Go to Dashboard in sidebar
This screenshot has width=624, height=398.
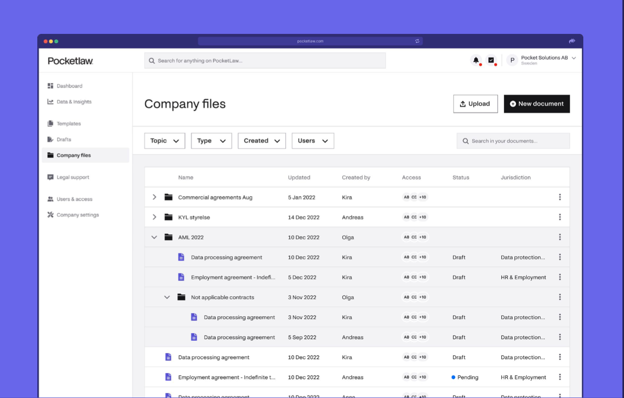click(x=69, y=86)
